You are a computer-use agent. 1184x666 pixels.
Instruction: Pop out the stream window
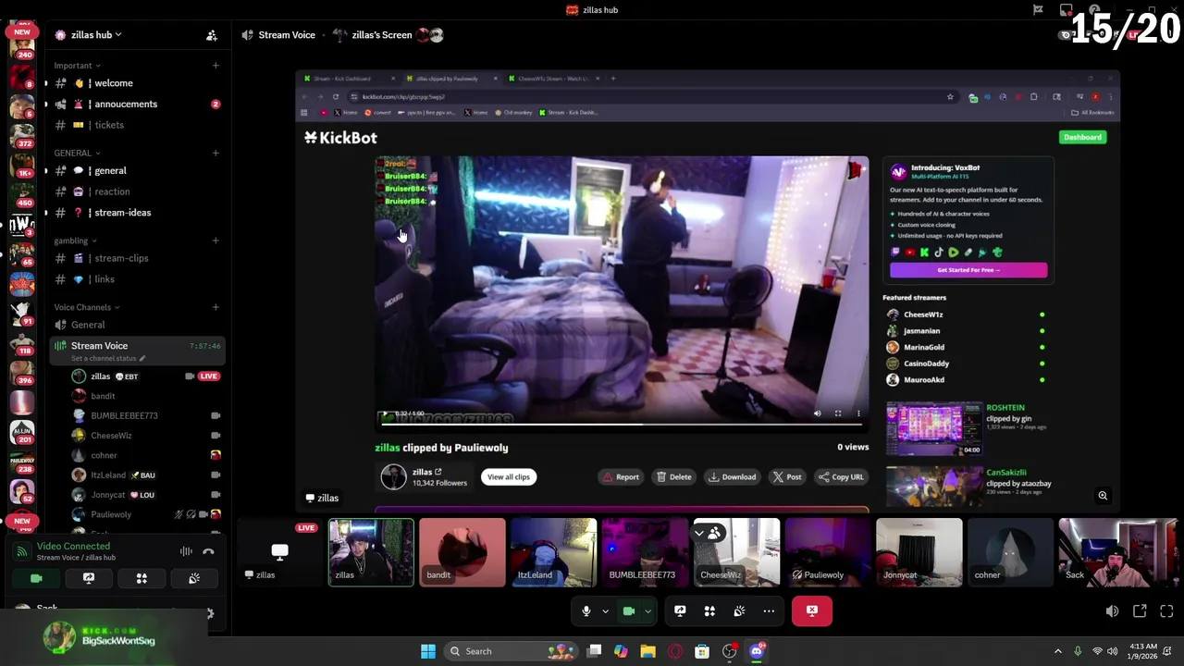[1140, 611]
